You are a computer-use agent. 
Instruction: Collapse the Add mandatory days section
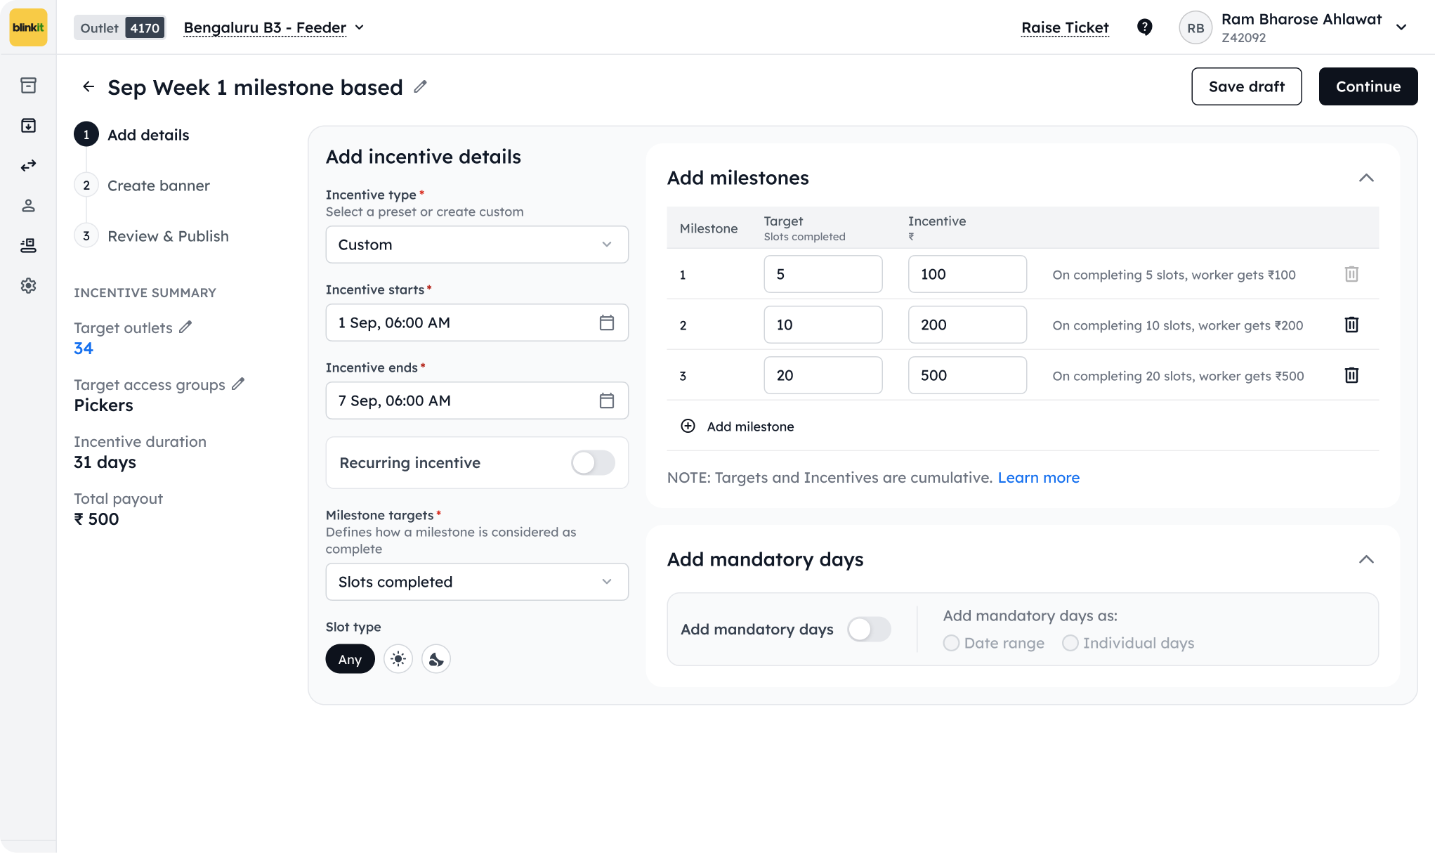[1366, 559]
